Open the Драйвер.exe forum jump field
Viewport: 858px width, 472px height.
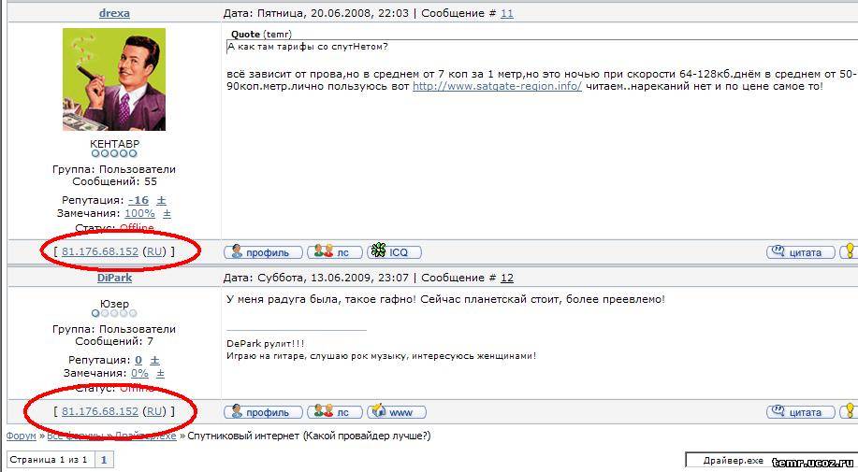tap(772, 461)
